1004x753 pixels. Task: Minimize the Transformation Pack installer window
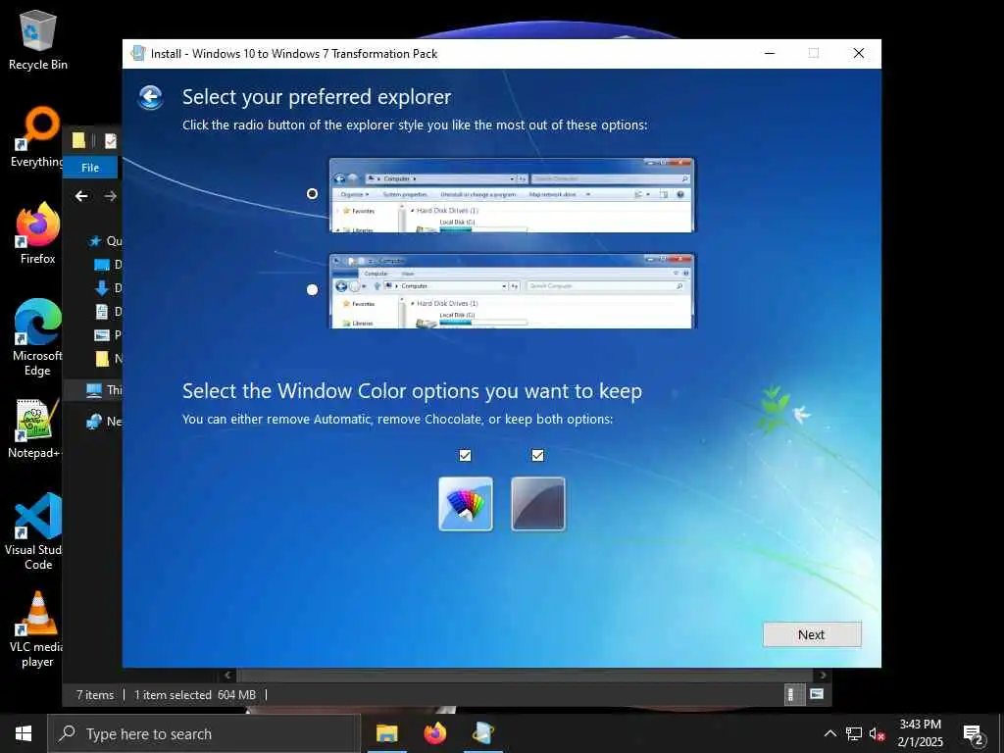770,53
